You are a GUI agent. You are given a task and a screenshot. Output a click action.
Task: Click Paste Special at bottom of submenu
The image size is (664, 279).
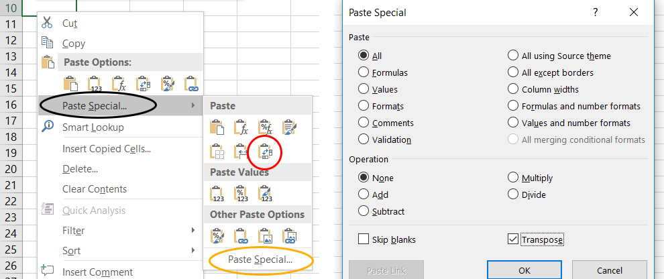pos(260,260)
